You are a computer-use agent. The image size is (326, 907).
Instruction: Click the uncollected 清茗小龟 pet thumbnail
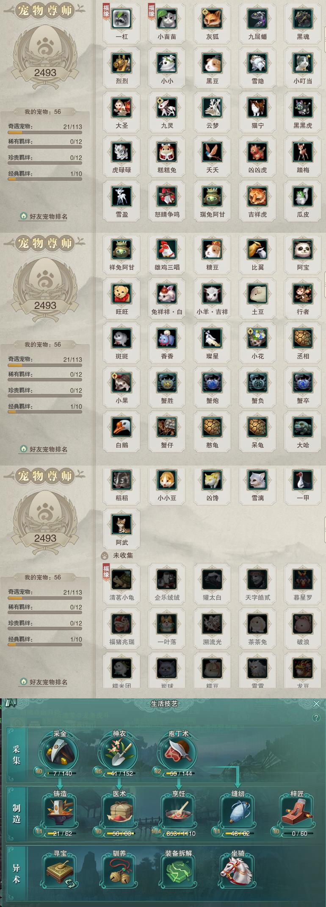tap(122, 580)
